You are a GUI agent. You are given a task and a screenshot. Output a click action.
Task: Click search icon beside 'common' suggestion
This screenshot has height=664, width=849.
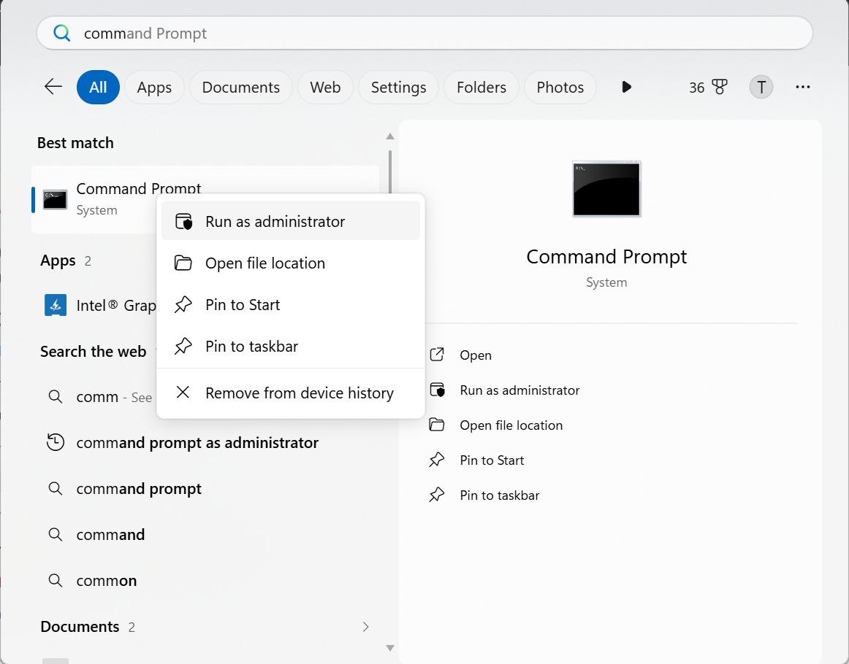coord(56,581)
